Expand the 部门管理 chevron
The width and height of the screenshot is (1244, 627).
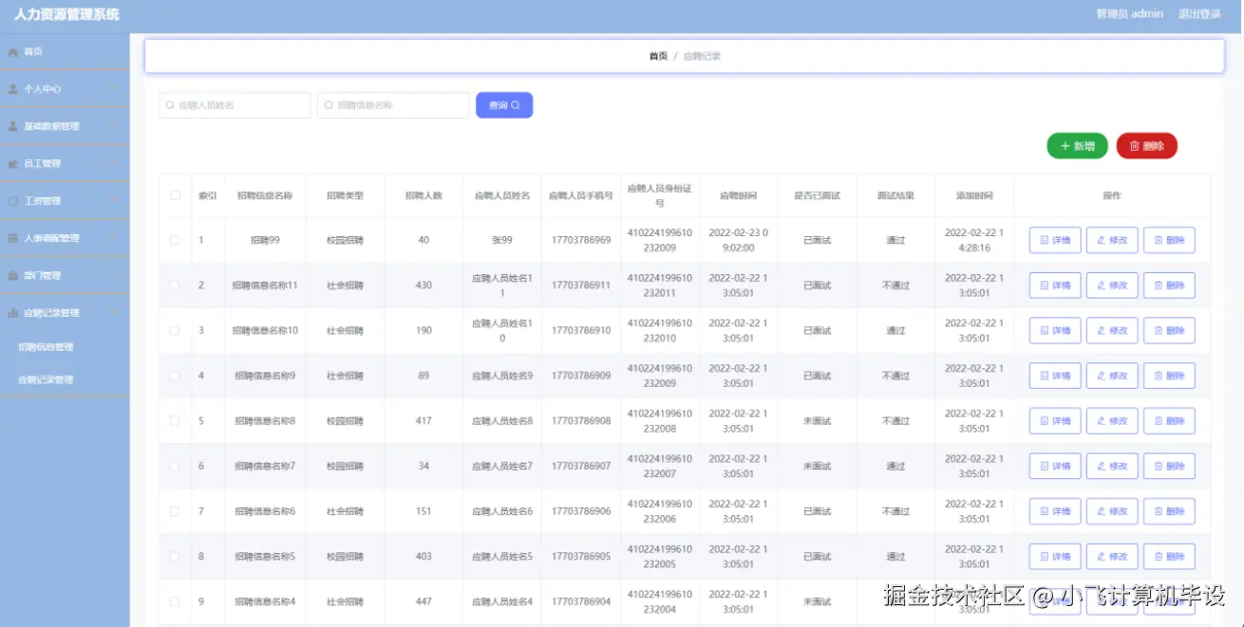click(113, 276)
